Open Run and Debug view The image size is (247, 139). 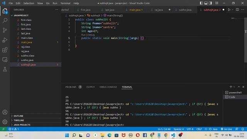point(5,40)
